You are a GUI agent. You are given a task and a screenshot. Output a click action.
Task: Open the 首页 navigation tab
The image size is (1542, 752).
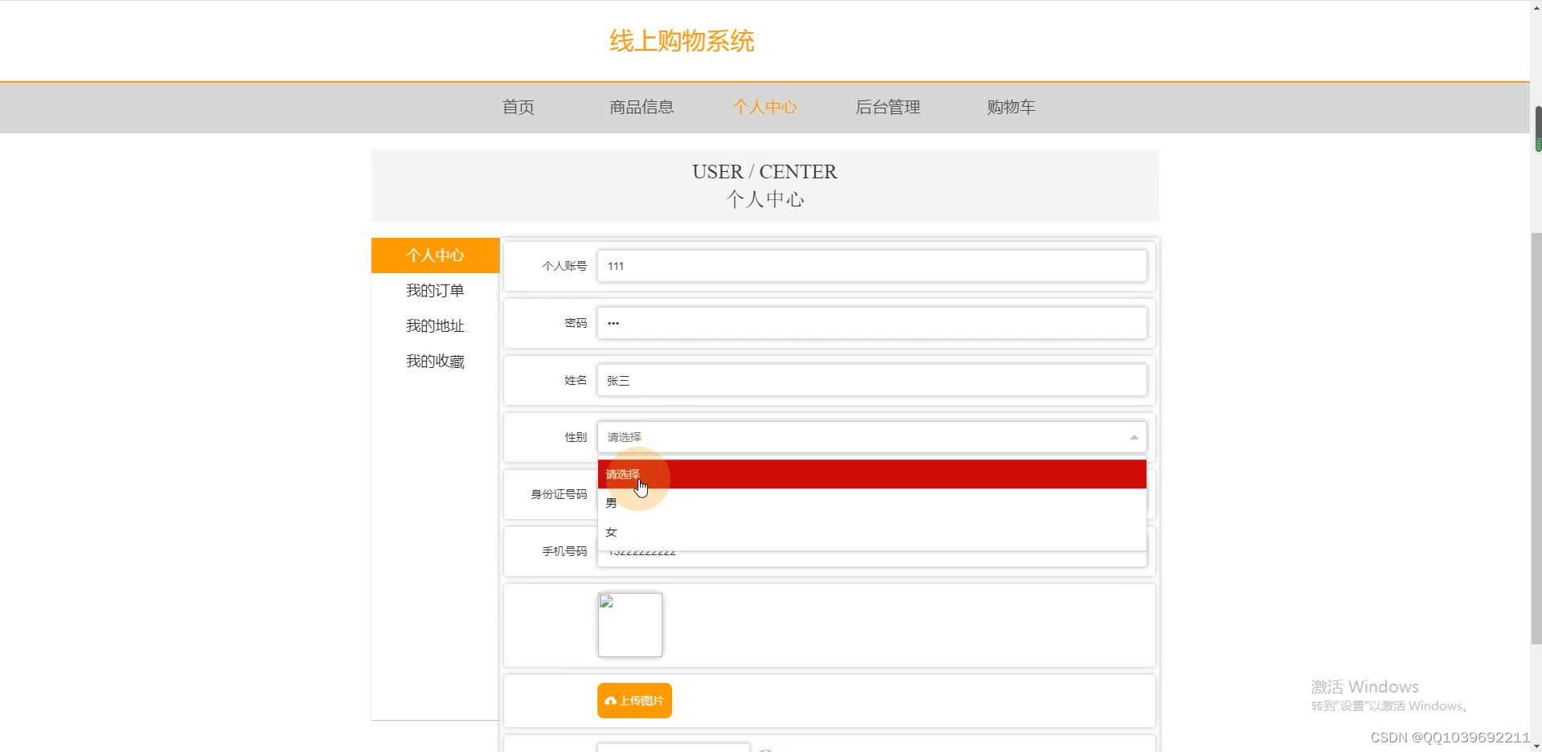(x=518, y=107)
